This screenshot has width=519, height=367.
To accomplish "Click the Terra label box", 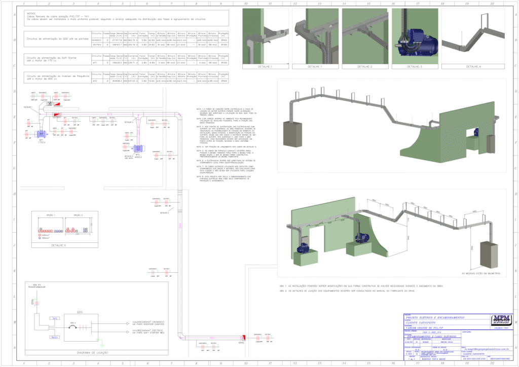I will (55, 318).
